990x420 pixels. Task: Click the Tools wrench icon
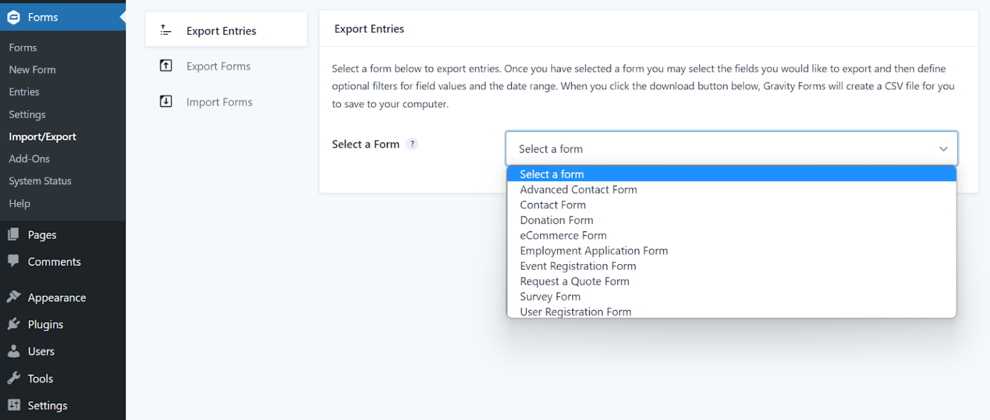(13, 378)
